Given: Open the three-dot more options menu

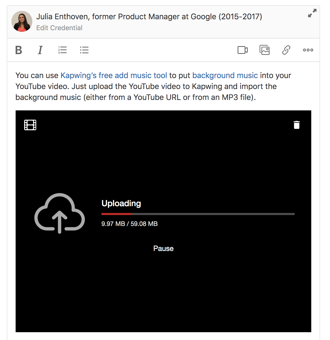Looking at the screenshot, I should (x=308, y=50).
